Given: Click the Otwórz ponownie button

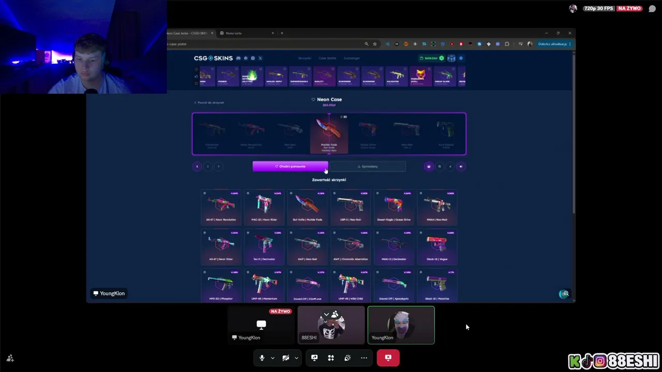Looking at the screenshot, I should coord(290,166).
